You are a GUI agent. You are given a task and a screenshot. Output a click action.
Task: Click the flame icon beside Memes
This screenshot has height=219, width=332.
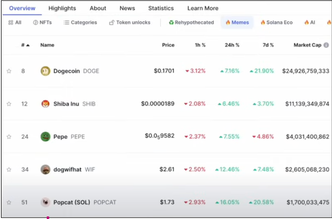(228, 22)
